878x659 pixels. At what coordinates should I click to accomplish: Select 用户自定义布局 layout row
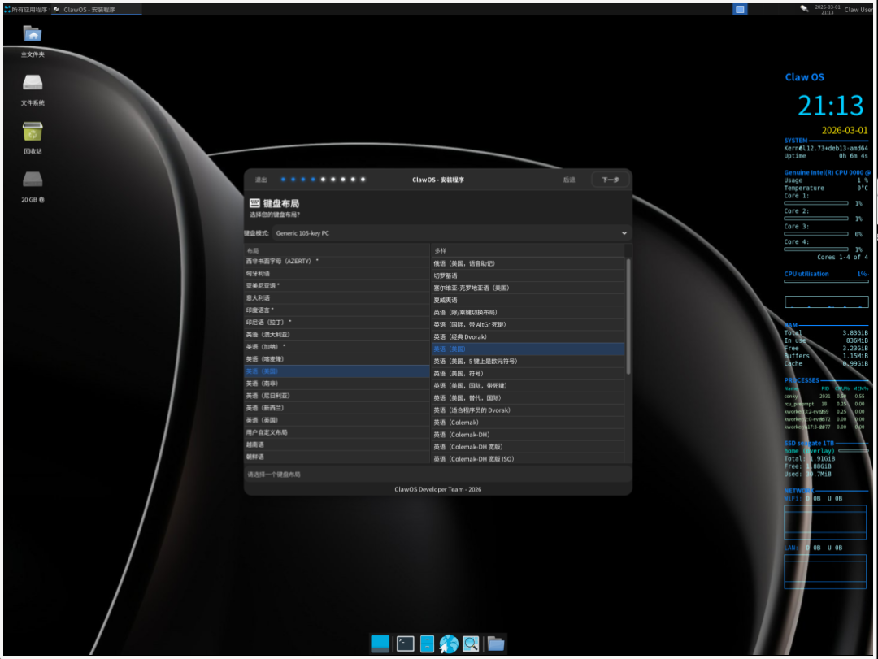click(x=337, y=432)
